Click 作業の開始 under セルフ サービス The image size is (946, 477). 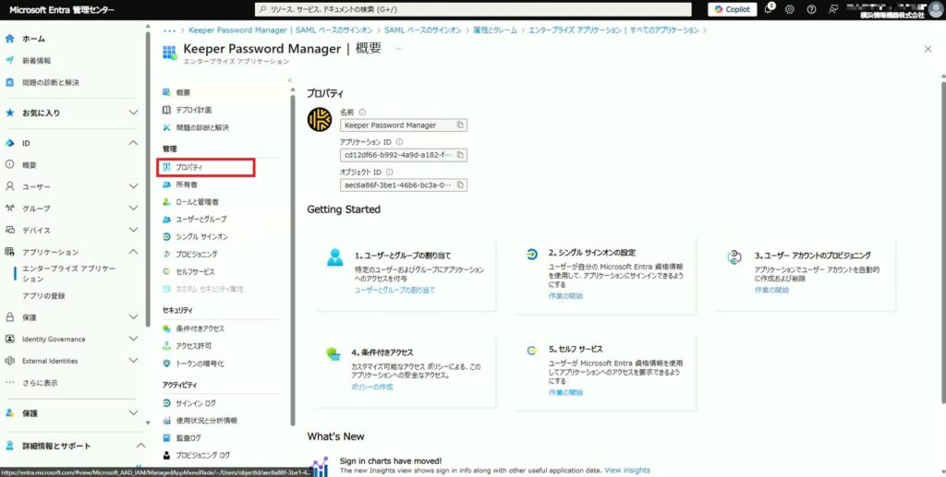[x=566, y=393]
